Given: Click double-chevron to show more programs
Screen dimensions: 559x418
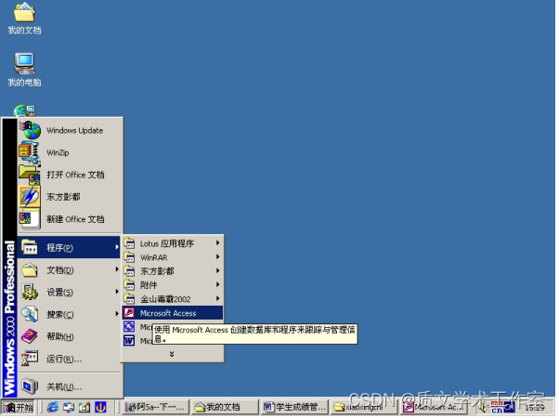Looking at the screenshot, I should pyautogui.click(x=172, y=354).
